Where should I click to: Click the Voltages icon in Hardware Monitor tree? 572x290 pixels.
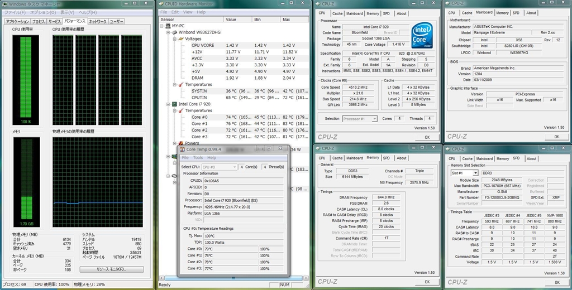(x=181, y=39)
